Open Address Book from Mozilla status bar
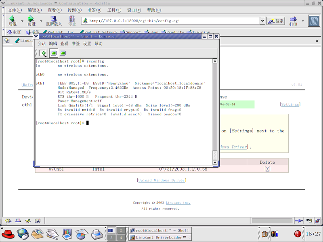Image resolution: width=323 pixels, height=242 pixels. pos(38,221)
